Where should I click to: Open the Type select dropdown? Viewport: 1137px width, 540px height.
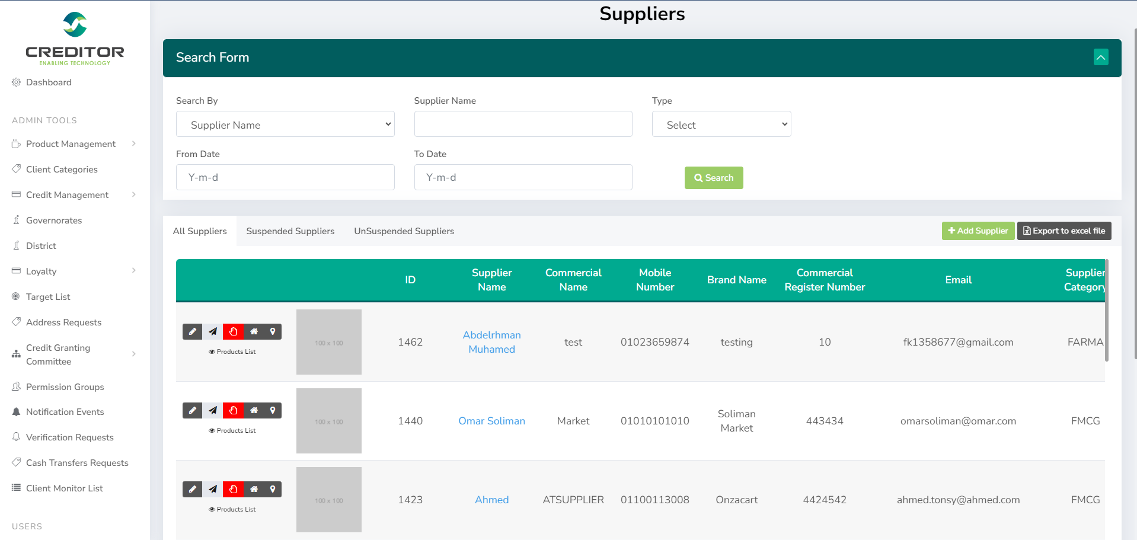[721, 124]
